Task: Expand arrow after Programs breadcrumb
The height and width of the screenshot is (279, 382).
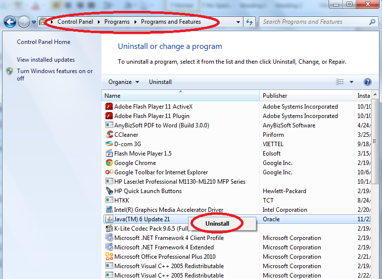Action: tap(136, 22)
